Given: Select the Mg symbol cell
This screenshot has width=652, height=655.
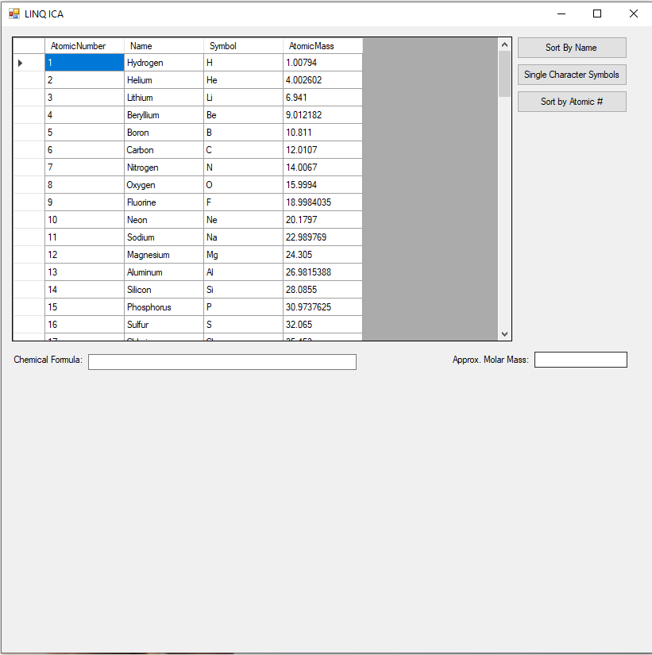Looking at the screenshot, I should pyautogui.click(x=243, y=255).
